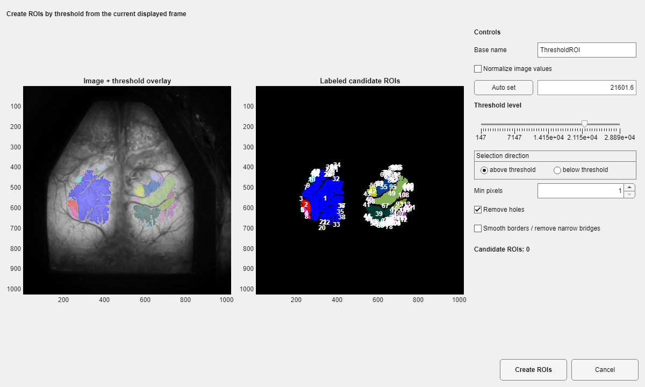Click the Controls heading
This screenshot has width=645, height=387.
tap(487, 32)
